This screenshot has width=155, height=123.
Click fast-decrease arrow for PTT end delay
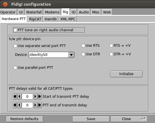coord(15,105)
